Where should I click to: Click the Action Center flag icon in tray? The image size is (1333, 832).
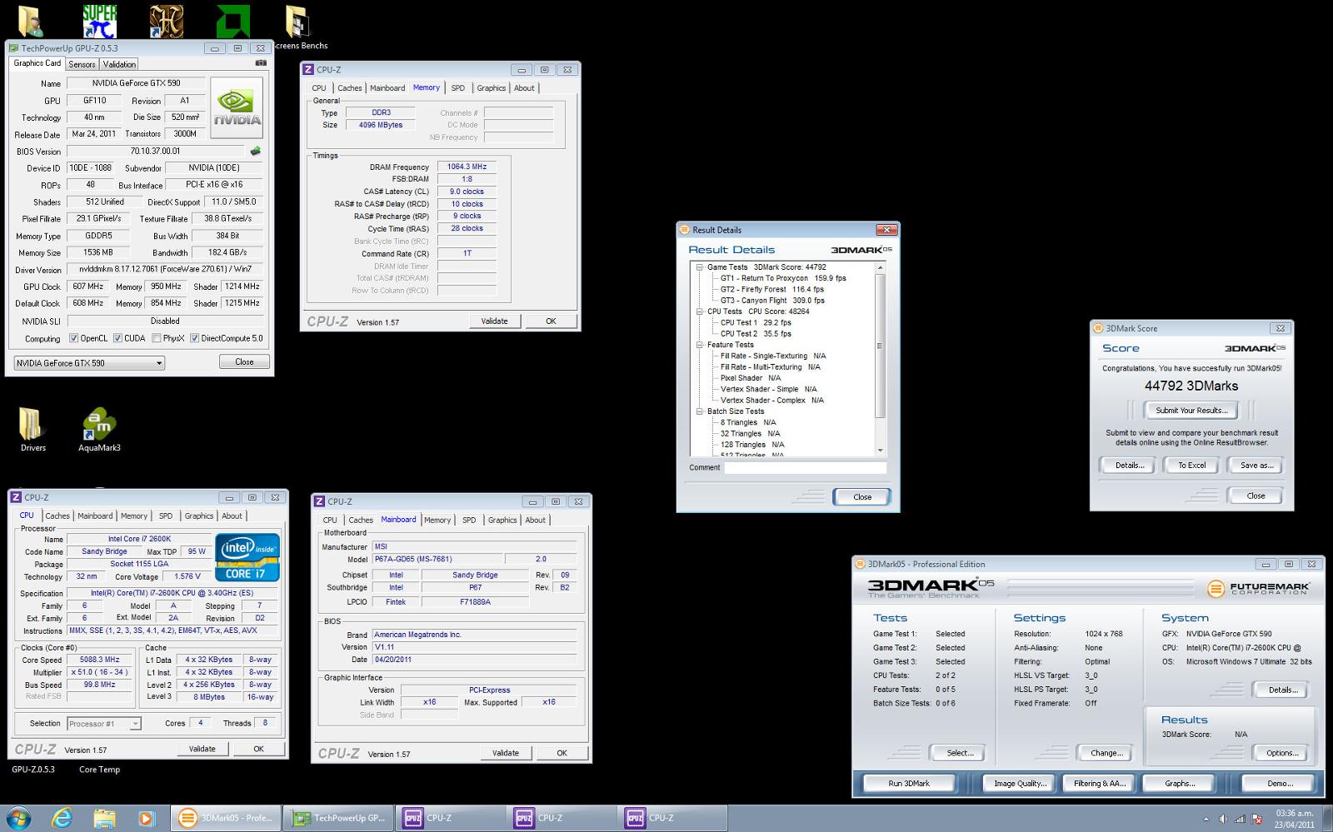coord(1257,819)
